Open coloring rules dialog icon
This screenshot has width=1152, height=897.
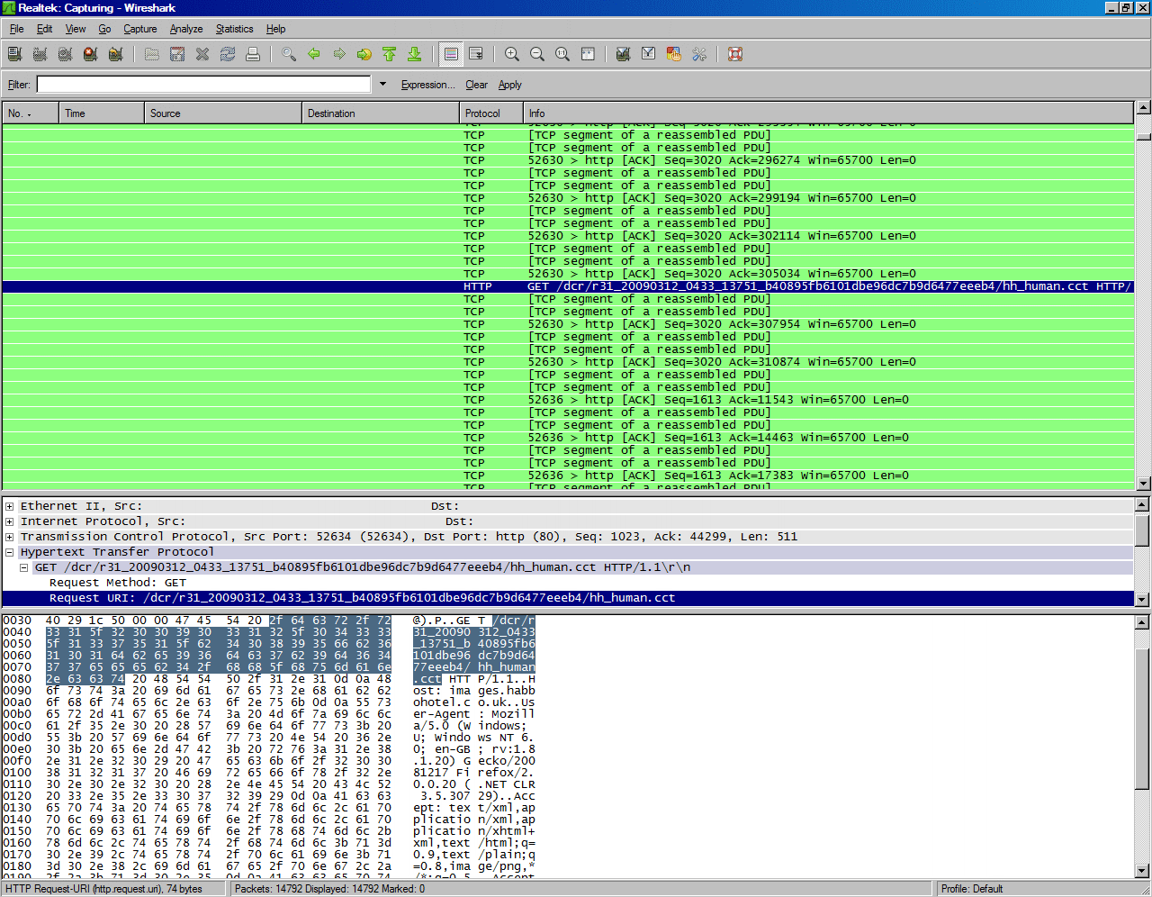click(673, 54)
